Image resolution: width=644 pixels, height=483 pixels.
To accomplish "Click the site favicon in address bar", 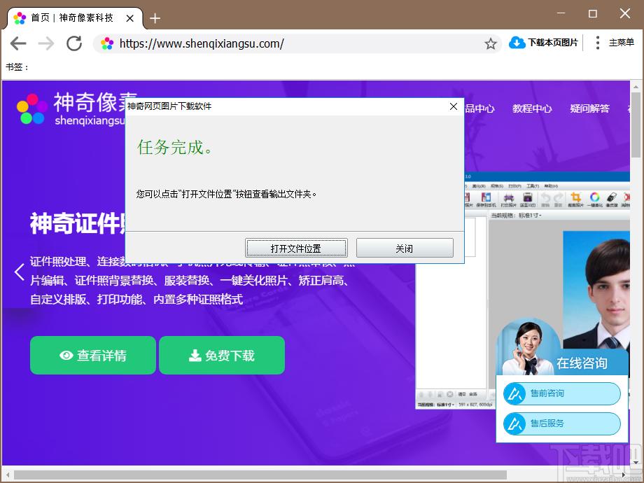I will tap(107, 43).
